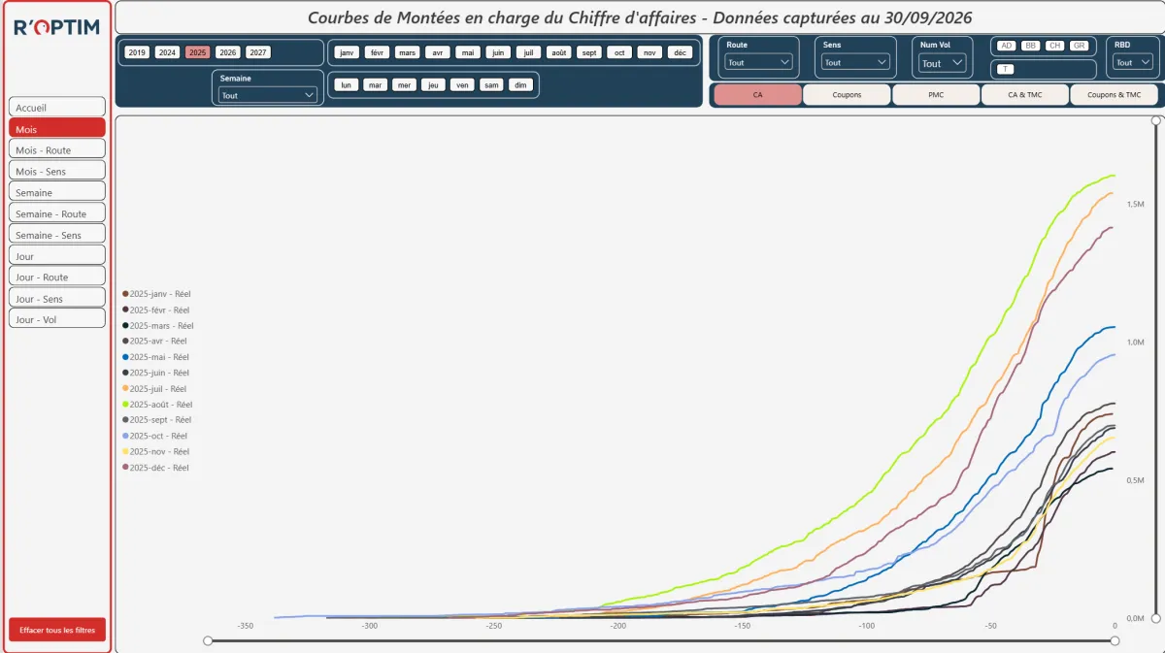The height and width of the screenshot is (653, 1165).
Task: Switch to CA & TMC tab
Action: [1025, 95]
